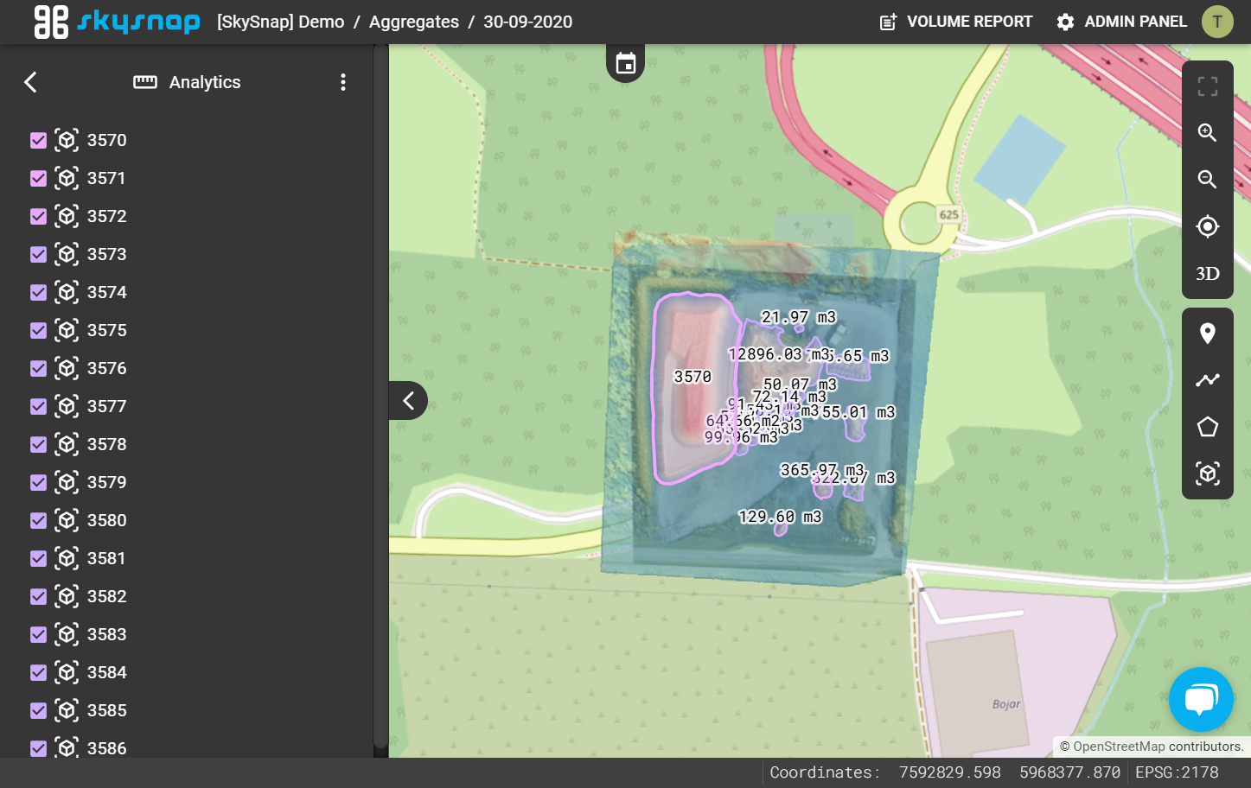Click the 12896.03 m3 volume label
The image size is (1251, 788).
pos(779,354)
